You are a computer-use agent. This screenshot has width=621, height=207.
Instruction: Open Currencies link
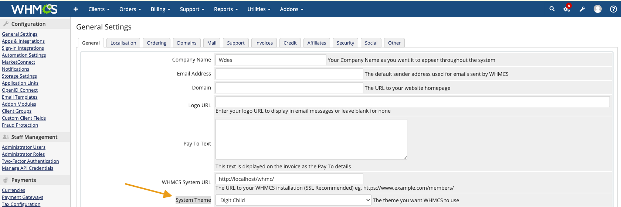click(x=13, y=190)
